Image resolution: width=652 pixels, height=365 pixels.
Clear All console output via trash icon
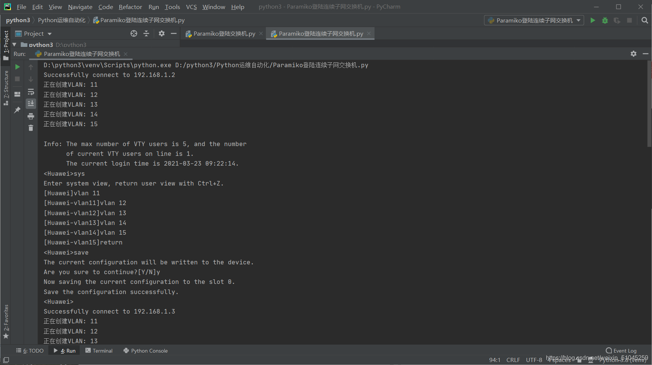31,128
